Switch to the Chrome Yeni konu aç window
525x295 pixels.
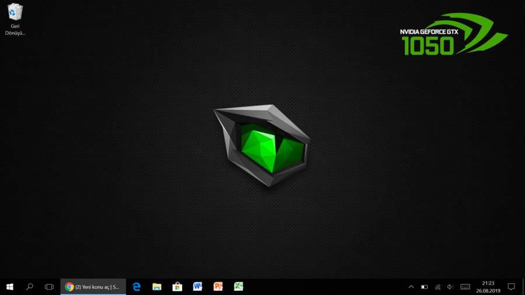(93, 287)
